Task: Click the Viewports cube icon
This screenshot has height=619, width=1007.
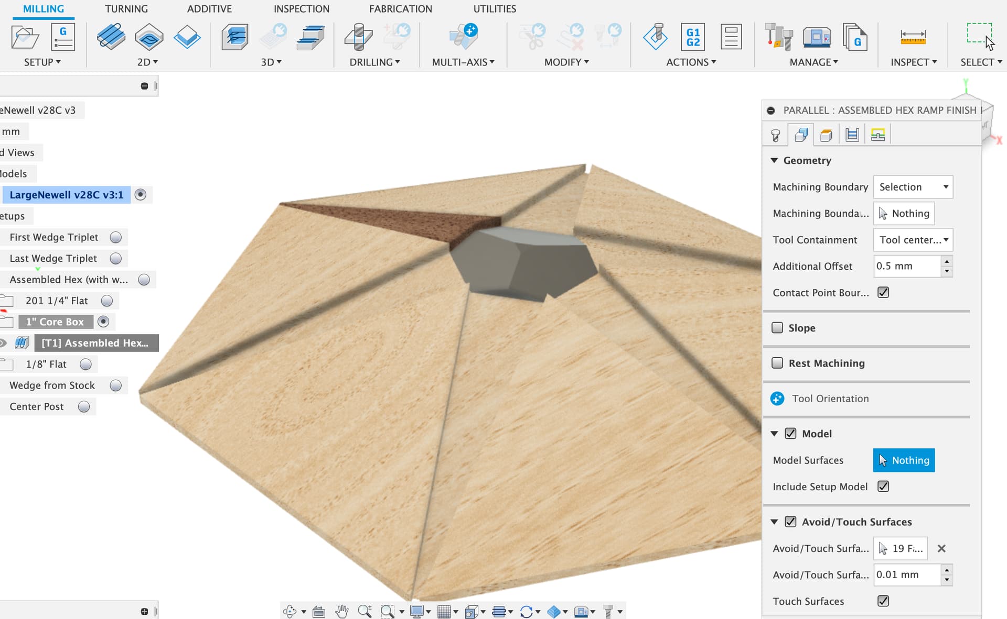Action: coord(472,611)
